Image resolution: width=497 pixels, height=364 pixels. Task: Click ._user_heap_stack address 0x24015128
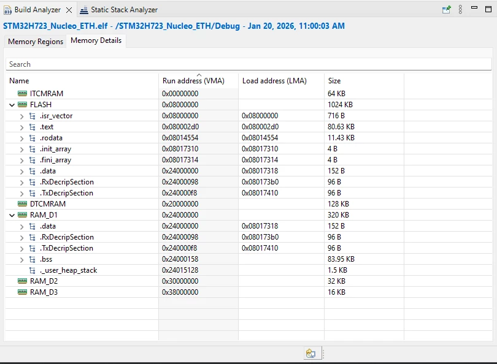[180, 270]
